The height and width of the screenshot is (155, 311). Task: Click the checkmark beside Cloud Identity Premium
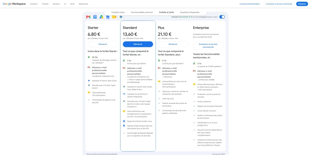tap(194, 111)
